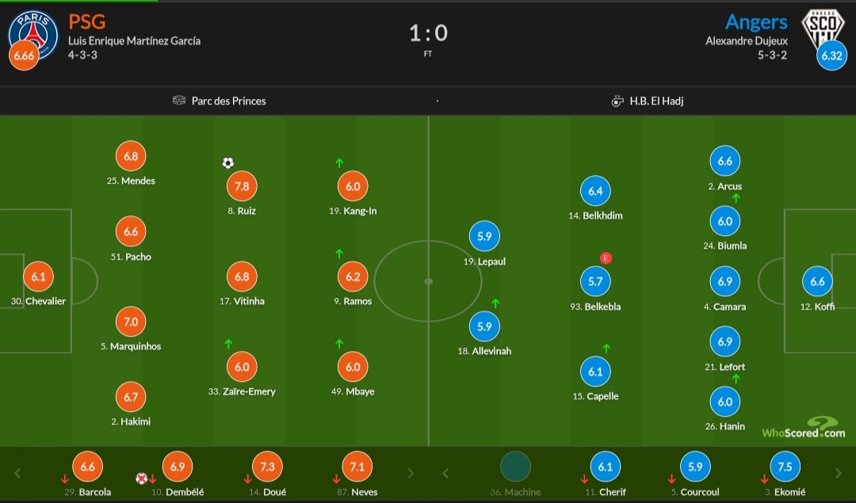This screenshot has height=503, width=856.
Task: Click the goal ball icon above Ruiz
Action: [x=228, y=163]
